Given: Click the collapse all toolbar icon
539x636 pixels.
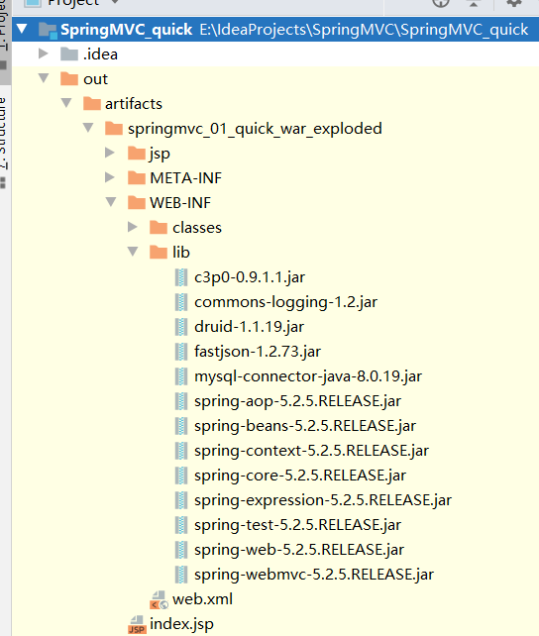Looking at the screenshot, I should click(473, 2).
